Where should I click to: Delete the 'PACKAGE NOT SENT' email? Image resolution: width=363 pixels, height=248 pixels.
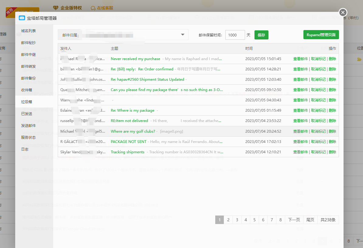point(332,142)
